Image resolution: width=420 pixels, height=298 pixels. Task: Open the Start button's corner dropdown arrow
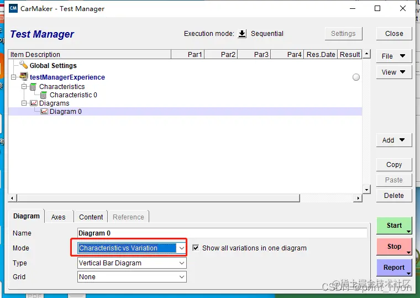tap(408, 232)
